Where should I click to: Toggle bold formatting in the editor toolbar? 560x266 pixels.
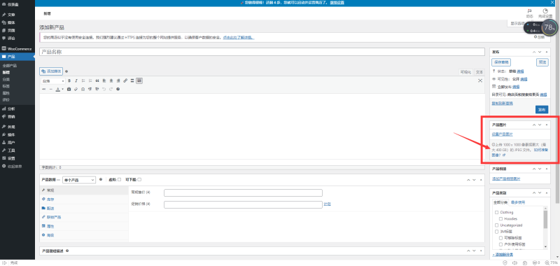(x=69, y=80)
